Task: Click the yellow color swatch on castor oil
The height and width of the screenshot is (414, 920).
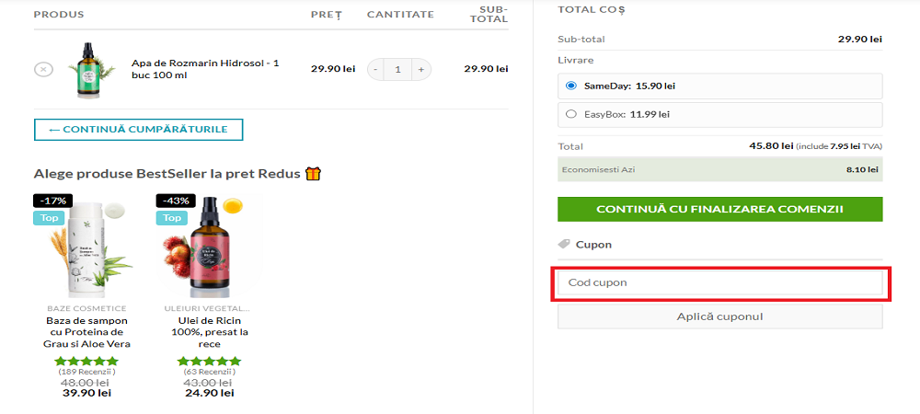Action: click(233, 205)
